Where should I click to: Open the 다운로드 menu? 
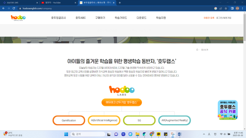click(x=142, y=18)
